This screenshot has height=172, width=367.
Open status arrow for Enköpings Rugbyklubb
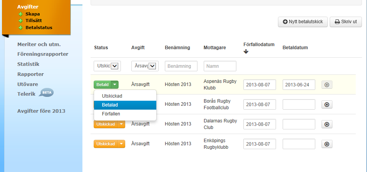point(121,144)
